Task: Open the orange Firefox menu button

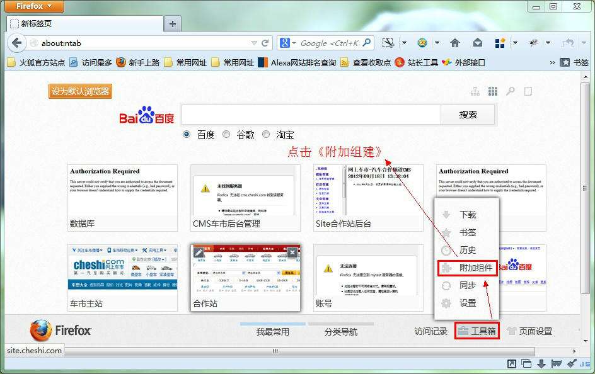Action: pyautogui.click(x=35, y=6)
